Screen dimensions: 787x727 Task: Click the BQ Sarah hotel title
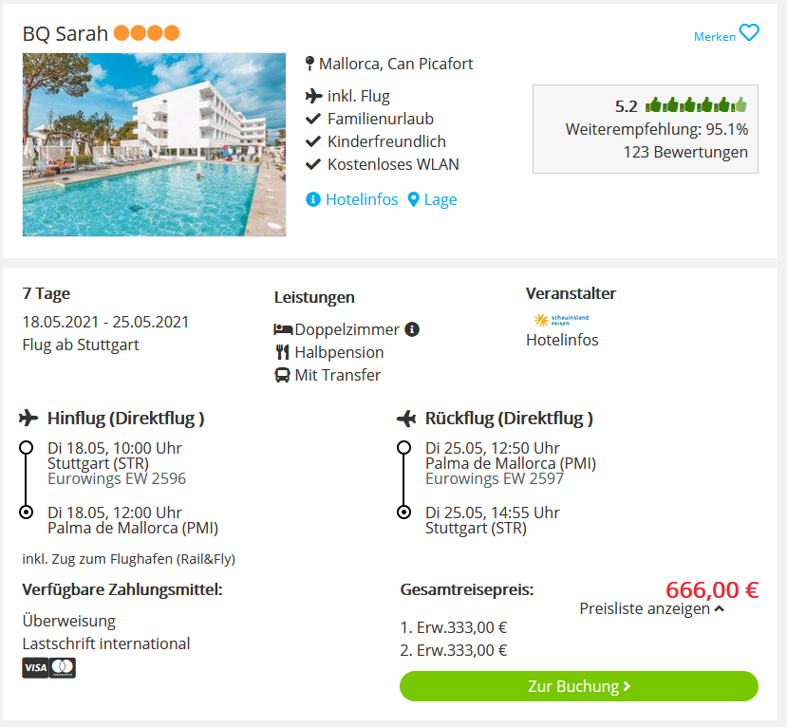(66, 33)
